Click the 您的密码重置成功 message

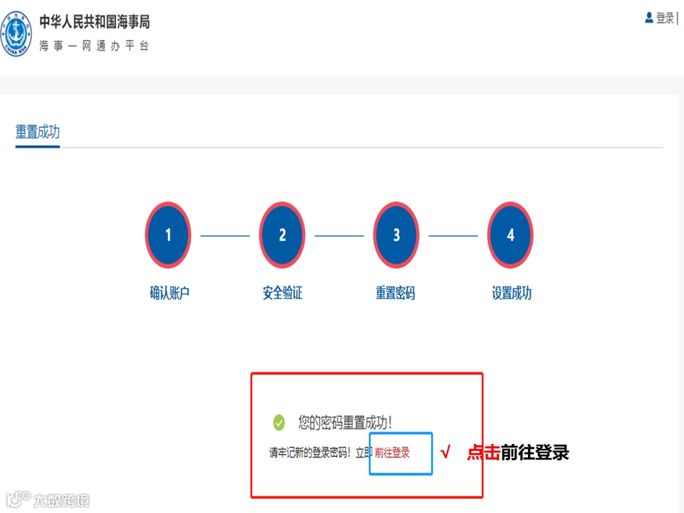click(345, 423)
